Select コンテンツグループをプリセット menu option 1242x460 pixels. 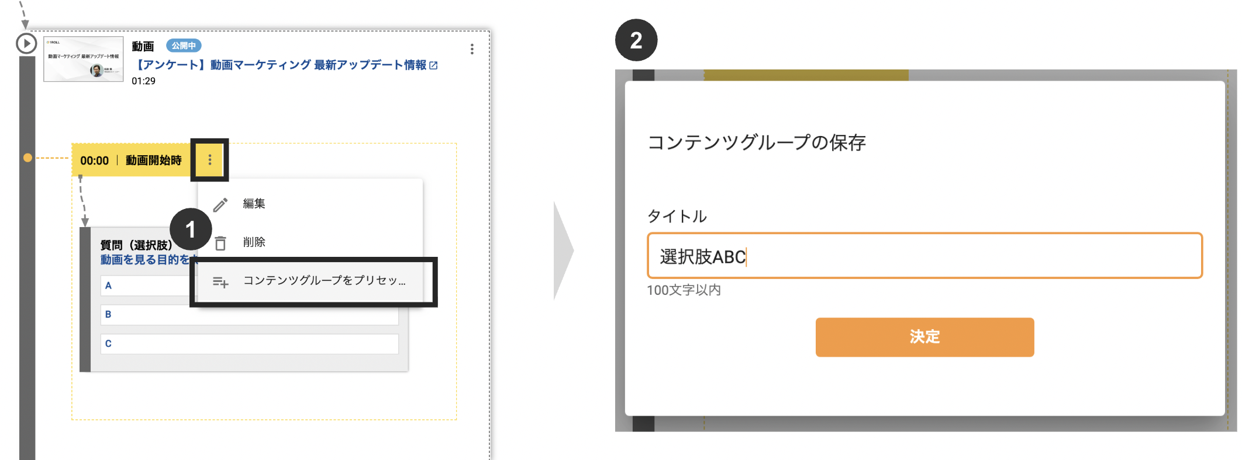323,281
